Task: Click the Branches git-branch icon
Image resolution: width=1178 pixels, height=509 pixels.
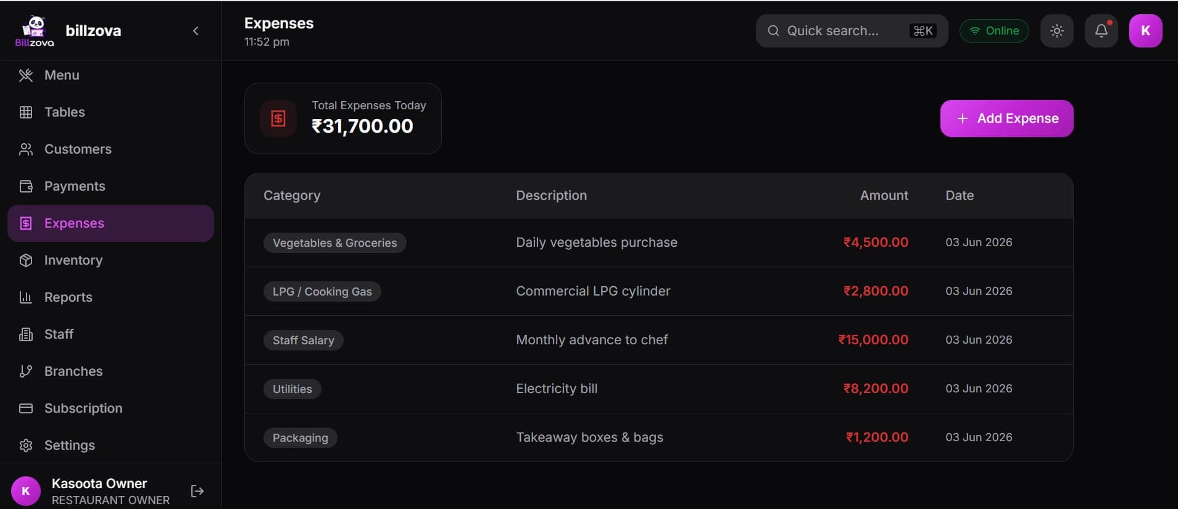Action: pos(26,371)
